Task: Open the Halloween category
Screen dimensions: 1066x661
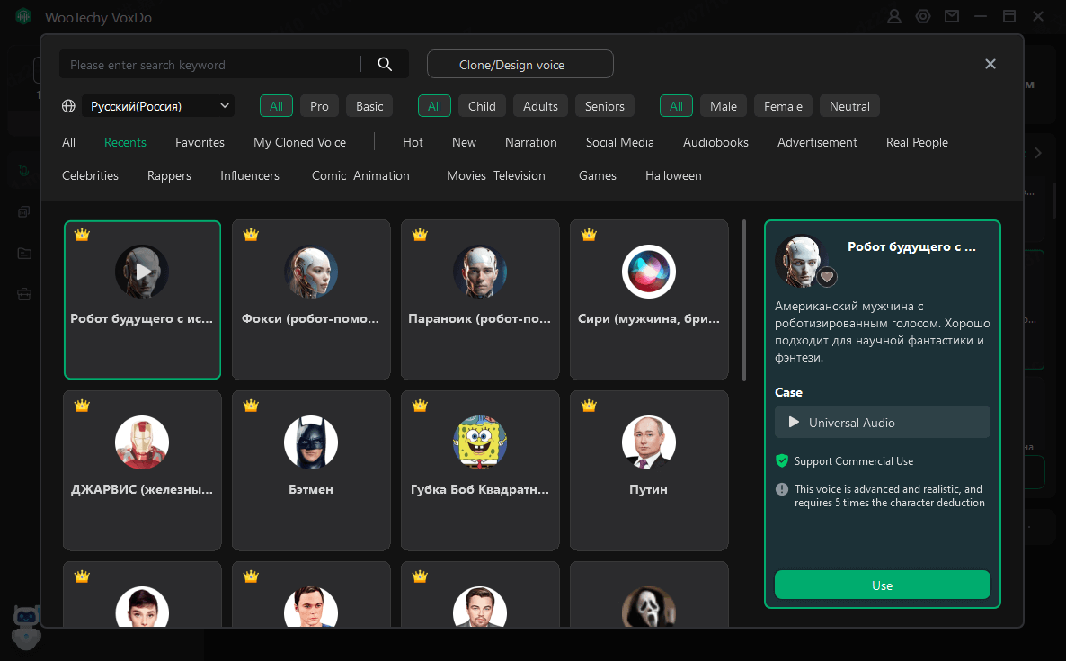Action: point(673,175)
